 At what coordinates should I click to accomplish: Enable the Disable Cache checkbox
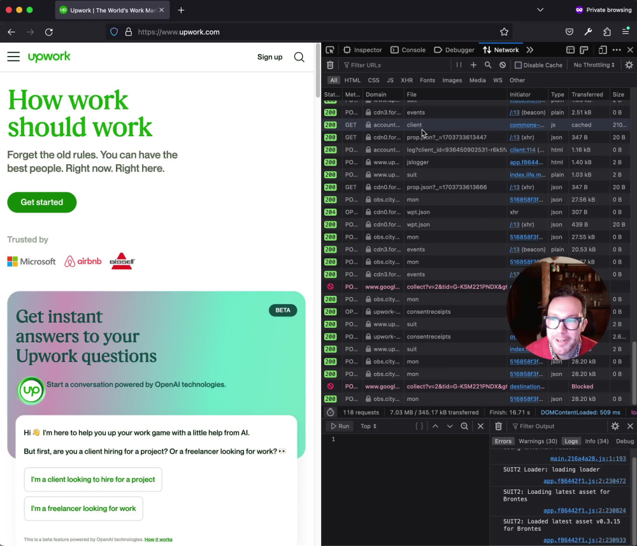click(519, 65)
